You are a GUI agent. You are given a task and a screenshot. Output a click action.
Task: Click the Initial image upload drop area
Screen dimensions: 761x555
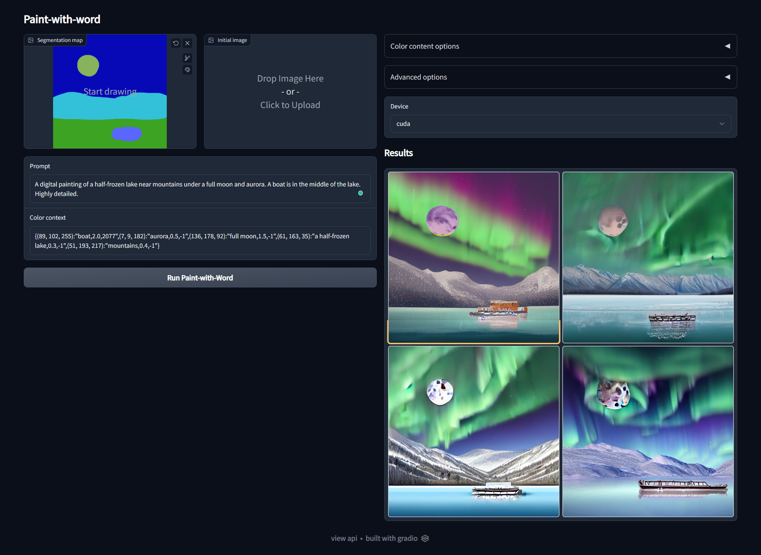point(290,92)
